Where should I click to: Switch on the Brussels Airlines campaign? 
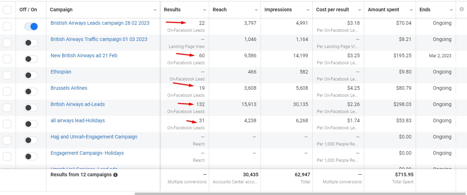click(31, 91)
